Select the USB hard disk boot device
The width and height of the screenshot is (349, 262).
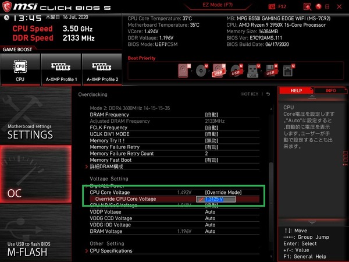219,70
